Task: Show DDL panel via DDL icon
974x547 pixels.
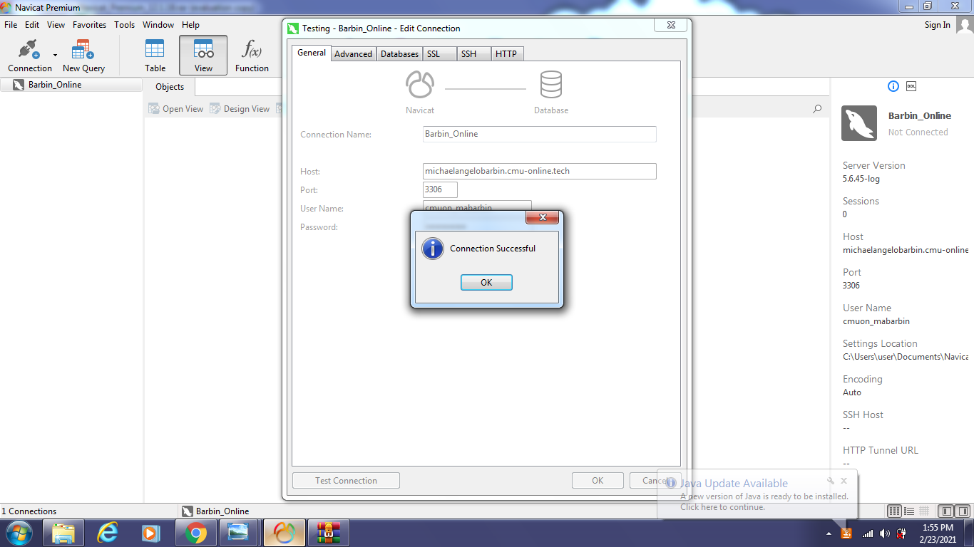Action: [x=911, y=86]
